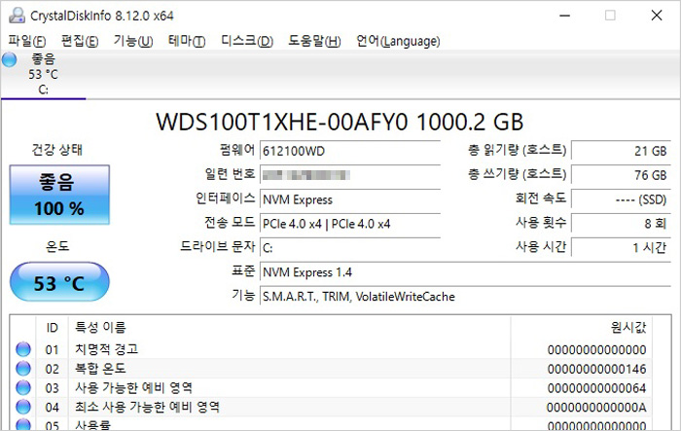Click the drive title WDS100T1XHE-00AFY0 1000.2 GB
681x431 pixels.
340,122
